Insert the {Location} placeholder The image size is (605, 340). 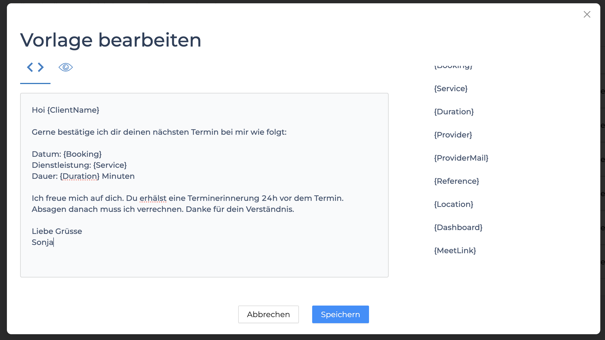pyautogui.click(x=453, y=204)
